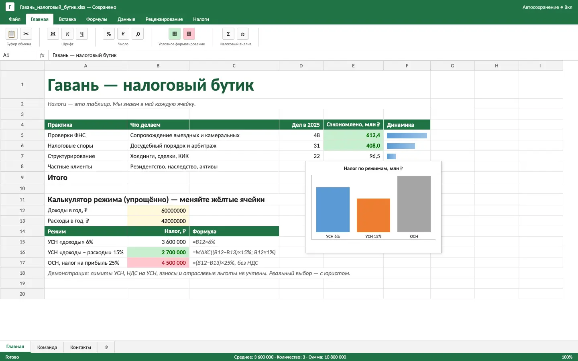Select row 9 header

[22, 178]
